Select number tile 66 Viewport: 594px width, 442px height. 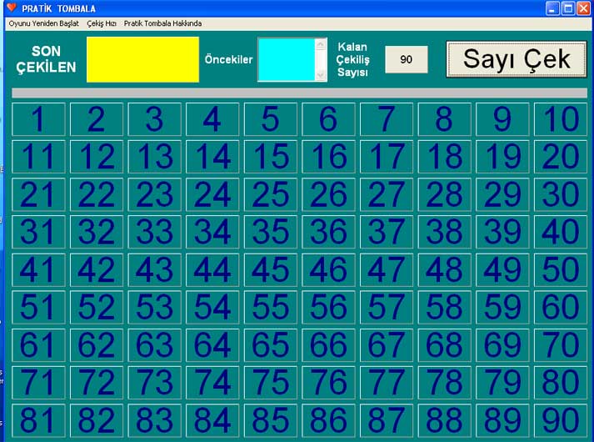(328, 345)
